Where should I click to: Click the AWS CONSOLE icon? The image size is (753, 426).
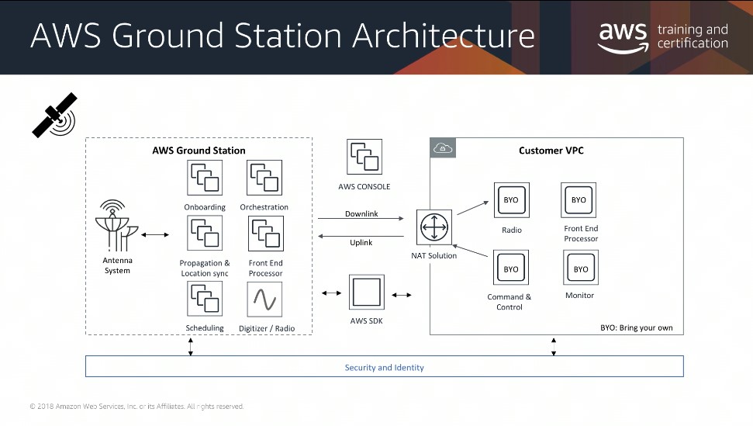[x=364, y=157]
